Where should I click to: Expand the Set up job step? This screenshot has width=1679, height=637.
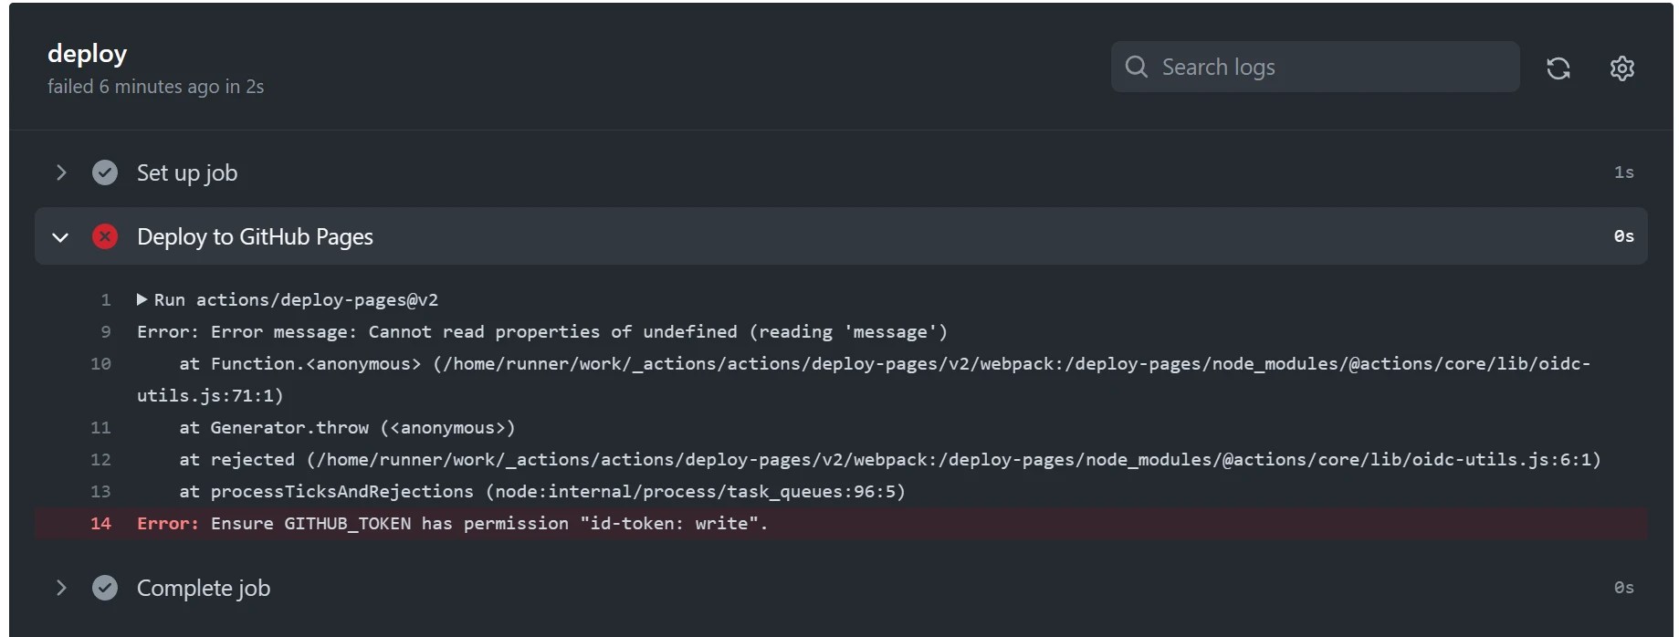61,172
